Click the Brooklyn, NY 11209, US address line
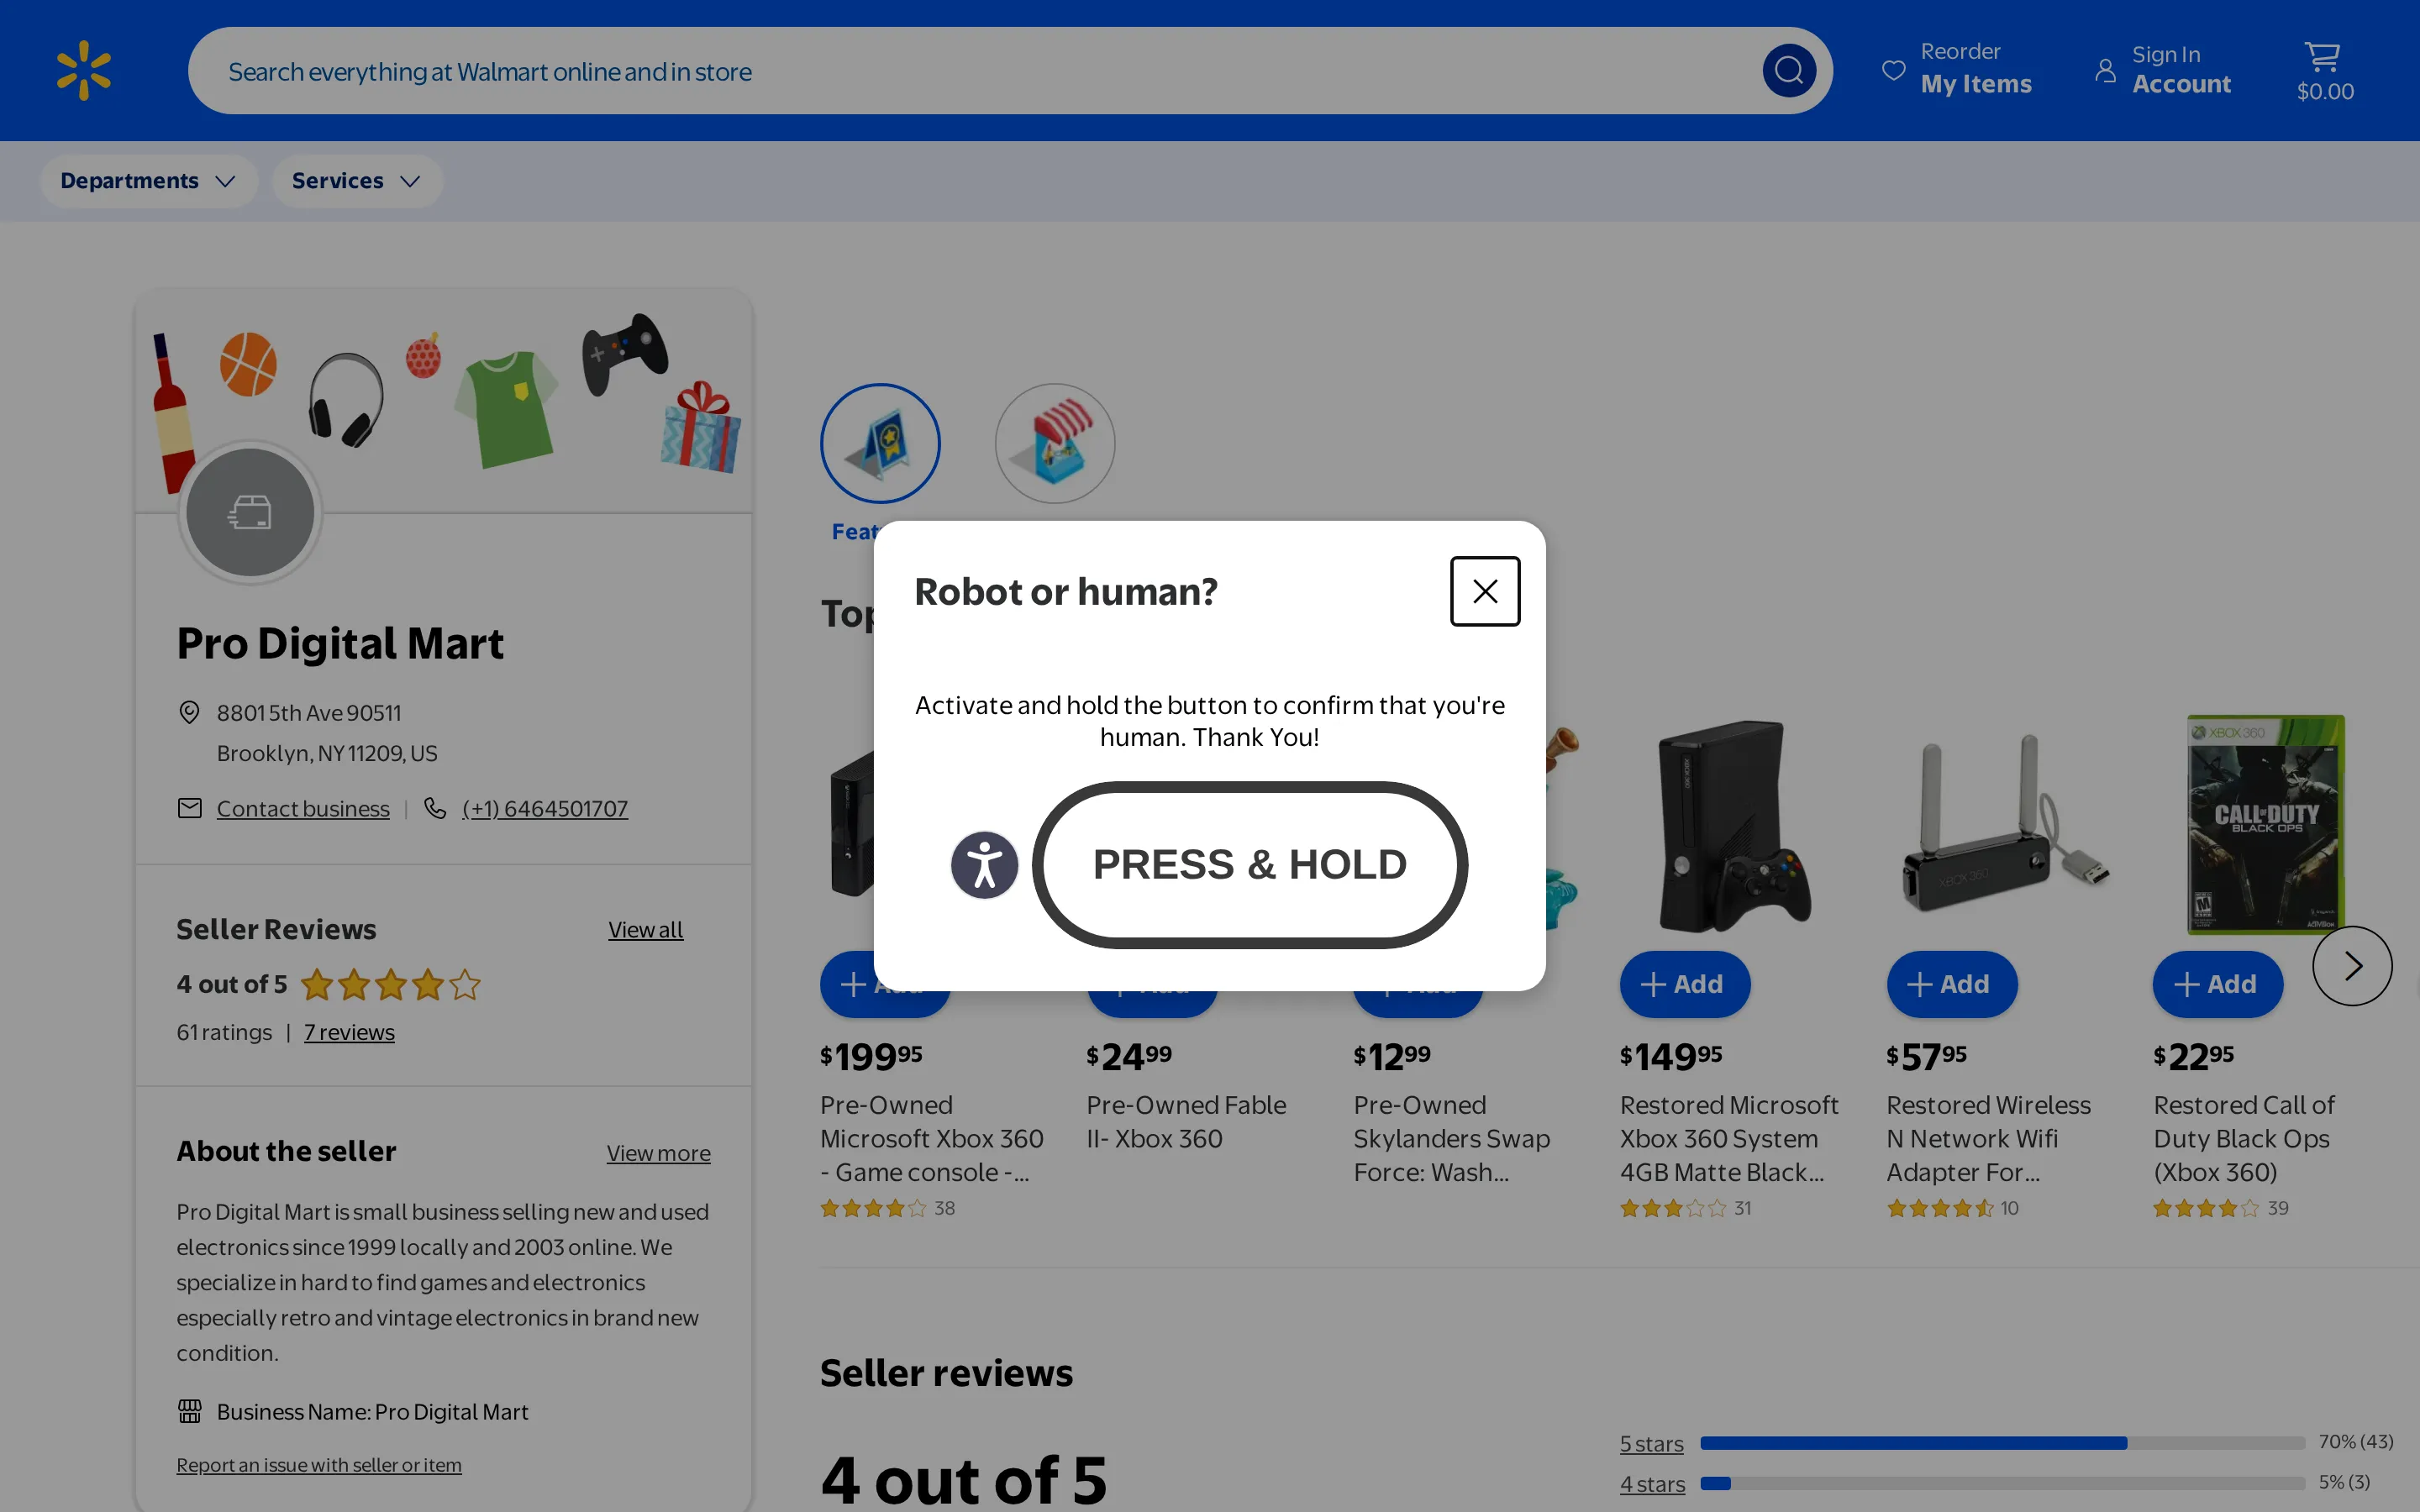 point(327,753)
